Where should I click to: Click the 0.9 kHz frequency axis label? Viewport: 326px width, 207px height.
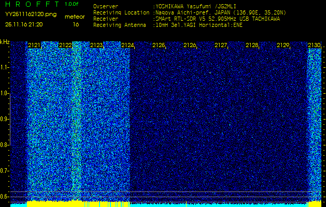4,119
